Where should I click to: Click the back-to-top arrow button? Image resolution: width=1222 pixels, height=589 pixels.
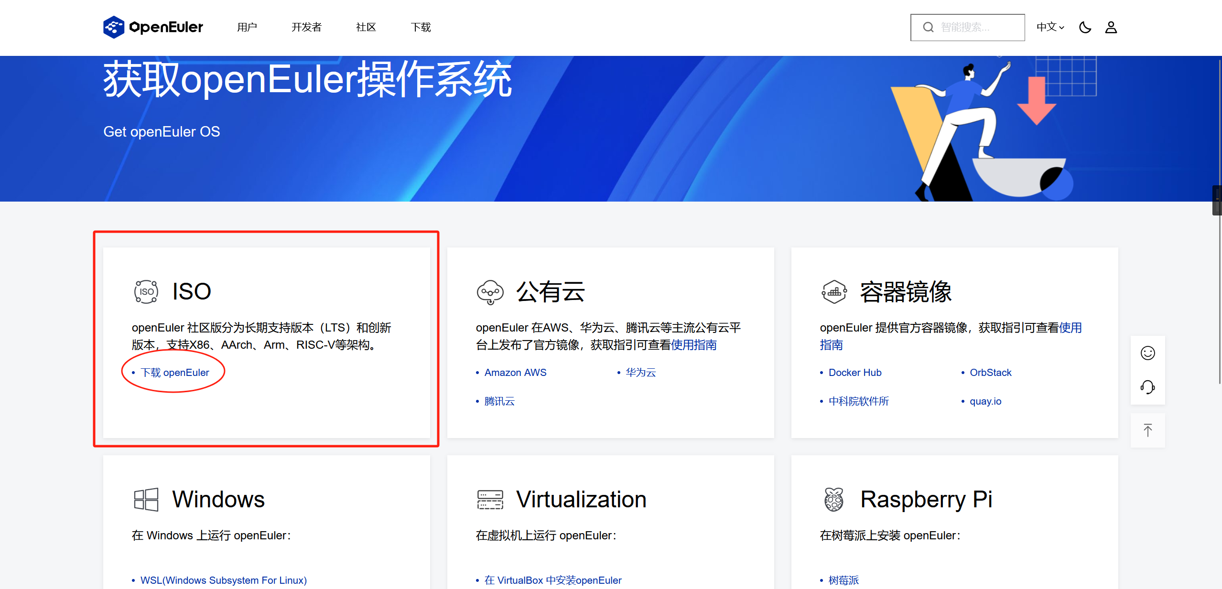1147,430
